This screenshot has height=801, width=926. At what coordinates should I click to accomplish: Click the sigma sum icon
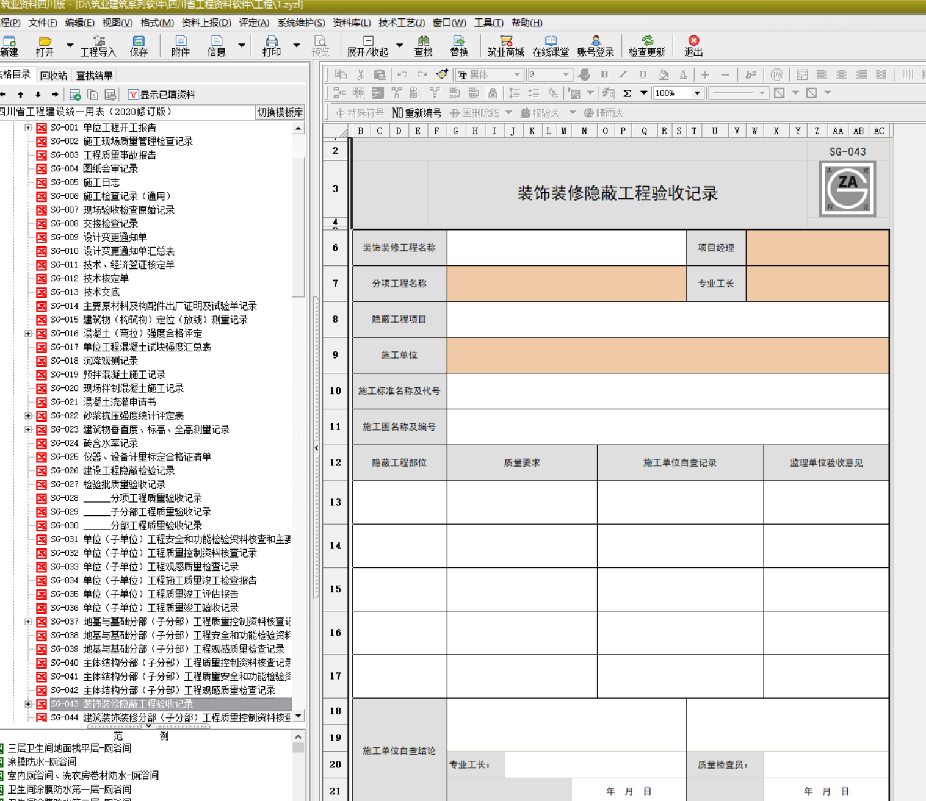point(627,93)
